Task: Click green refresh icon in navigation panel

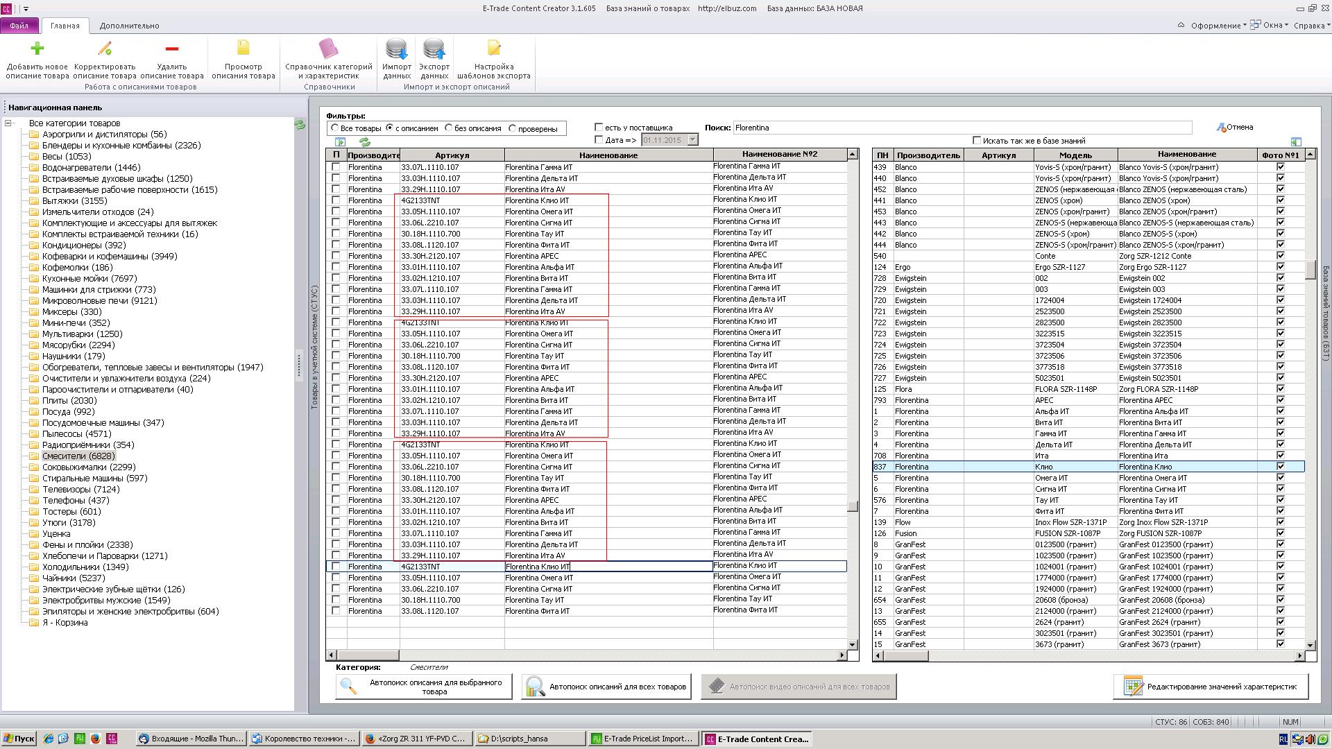Action: [x=300, y=125]
